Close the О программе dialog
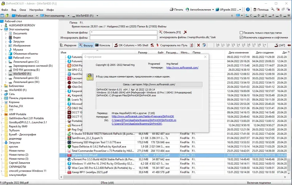This screenshot has height=185, width=292. pos(205,57)
